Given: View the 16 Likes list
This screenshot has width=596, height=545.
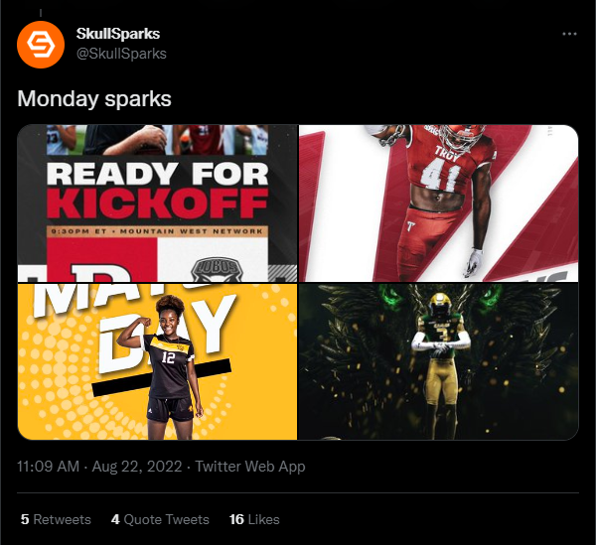Looking at the screenshot, I should (254, 519).
